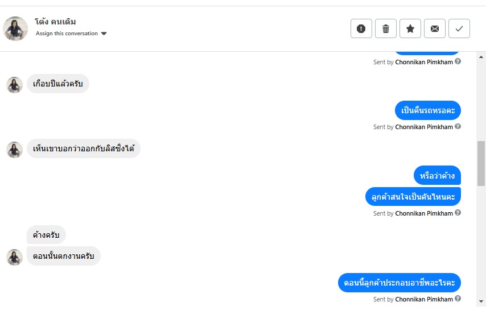The height and width of the screenshot is (310, 486).
Task: Mark conversation as spam with exclamation icon
Action: [361, 28]
